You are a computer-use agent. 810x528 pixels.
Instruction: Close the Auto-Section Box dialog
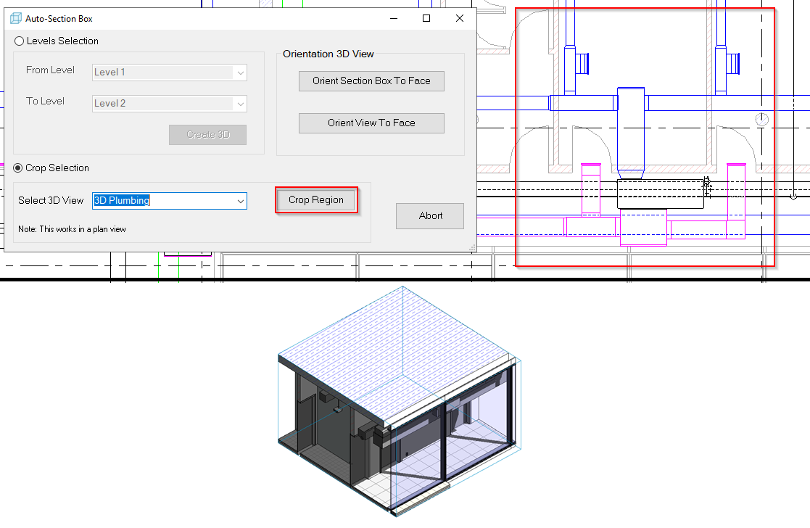pos(459,19)
